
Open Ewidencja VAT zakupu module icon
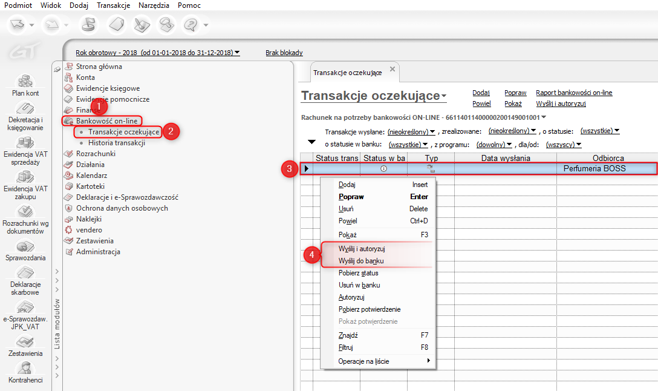25,177
